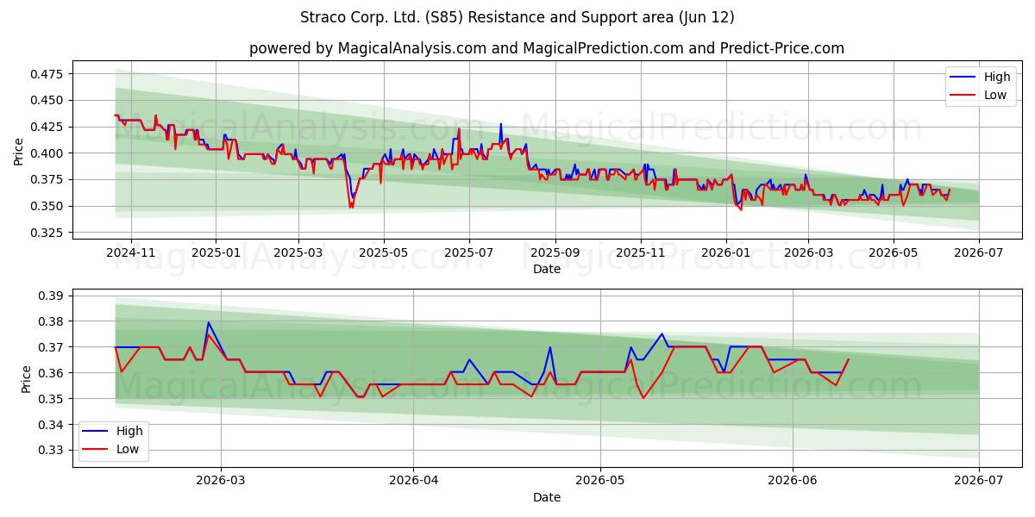Click the lower chart 'Date' axis label
The image size is (1035, 517).
(x=547, y=497)
